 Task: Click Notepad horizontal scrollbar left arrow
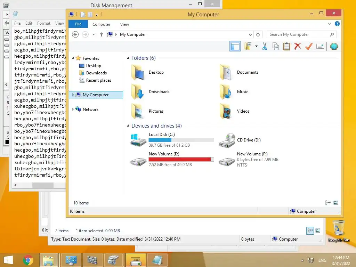pyautogui.click(x=15, y=185)
